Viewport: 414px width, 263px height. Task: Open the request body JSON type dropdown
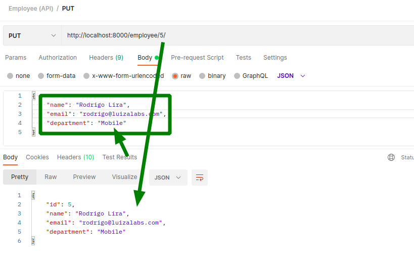pos(291,76)
